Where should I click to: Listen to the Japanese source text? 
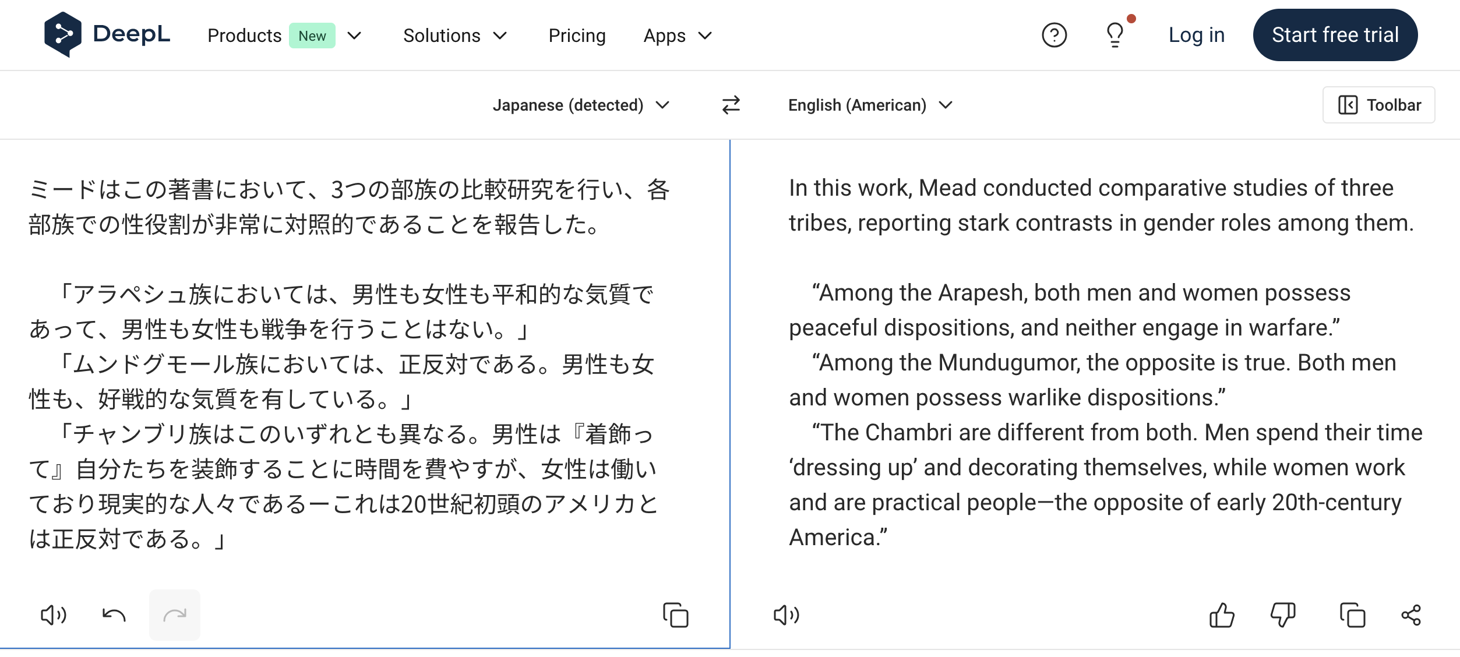coord(53,614)
